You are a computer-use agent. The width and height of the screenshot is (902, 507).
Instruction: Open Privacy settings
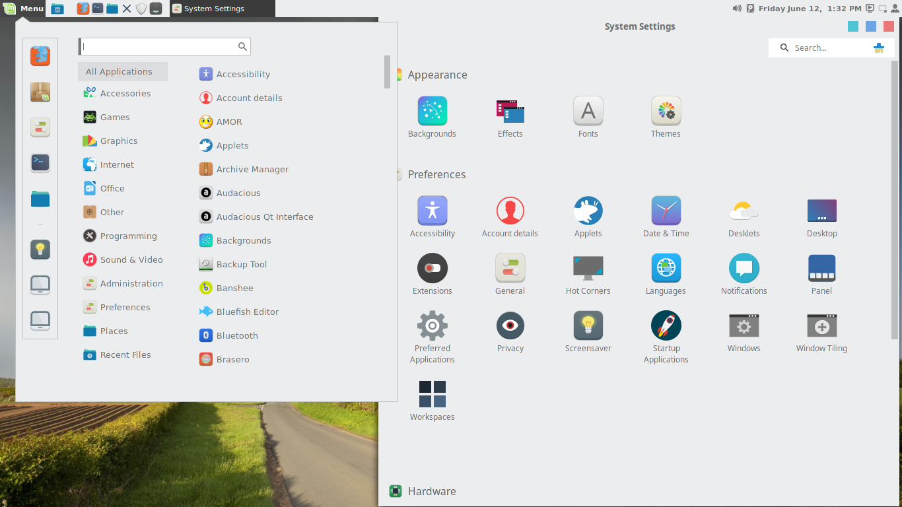point(510,331)
